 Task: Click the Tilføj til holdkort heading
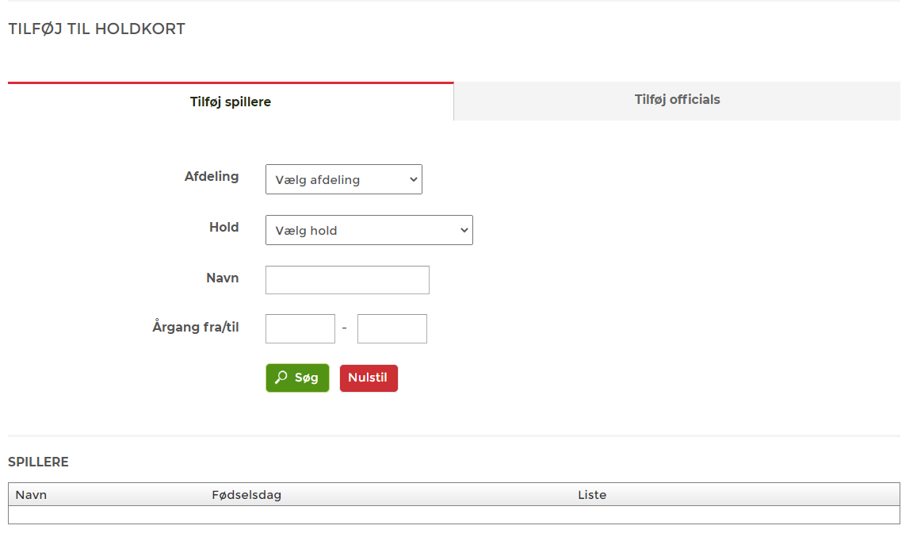pos(97,29)
